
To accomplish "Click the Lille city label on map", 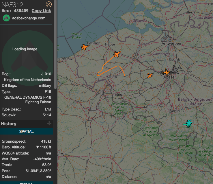I will pos(101,92).
